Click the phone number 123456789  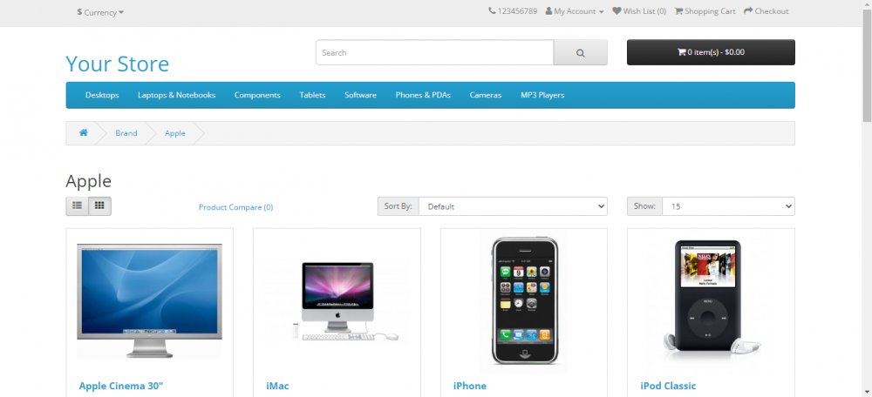[x=513, y=11]
